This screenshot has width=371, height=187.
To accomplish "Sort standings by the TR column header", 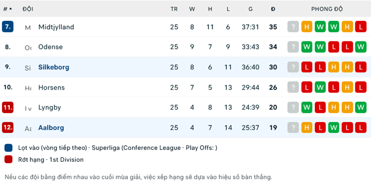I will (x=174, y=9).
